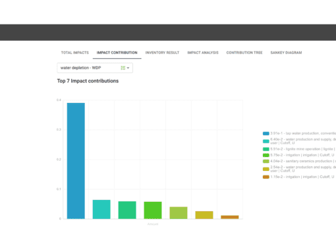Open the Sankey Diagram tab

(286, 53)
